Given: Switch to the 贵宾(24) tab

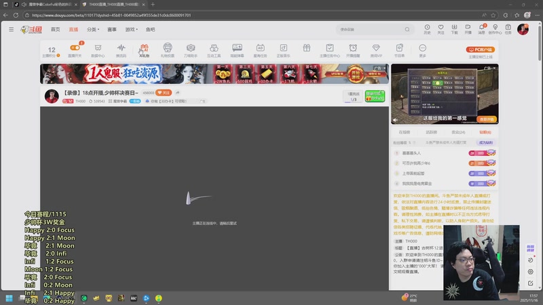Looking at the screenshot, I should click(458, 132).
